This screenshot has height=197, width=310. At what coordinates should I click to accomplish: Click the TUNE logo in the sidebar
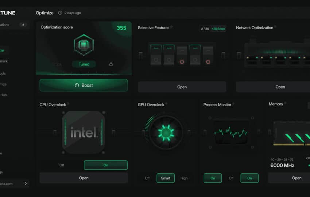(8, 13)
